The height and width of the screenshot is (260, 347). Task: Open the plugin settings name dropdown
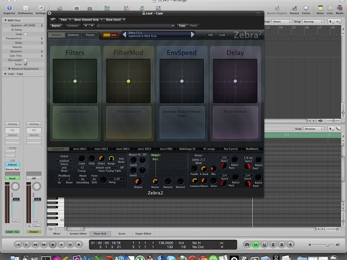[136, 26]
